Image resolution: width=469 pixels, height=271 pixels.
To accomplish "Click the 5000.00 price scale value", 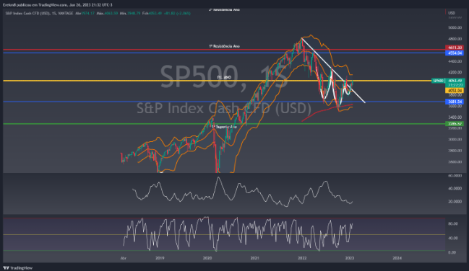I will pos(455,27).
